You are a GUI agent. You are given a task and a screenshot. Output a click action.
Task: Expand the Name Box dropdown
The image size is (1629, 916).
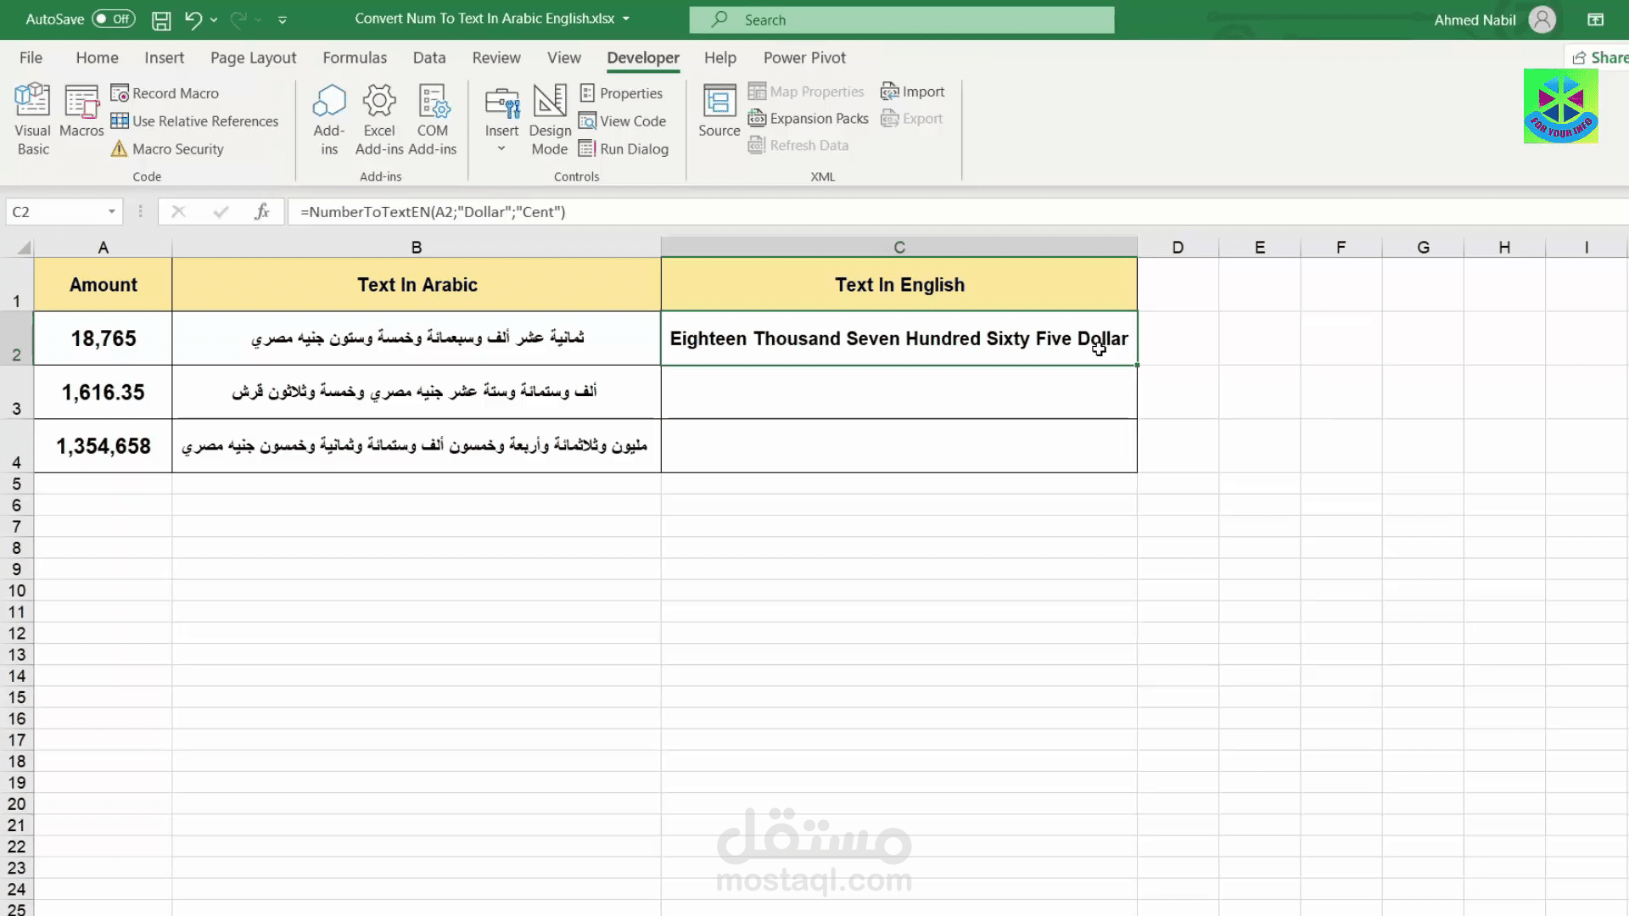coord(111,212)
